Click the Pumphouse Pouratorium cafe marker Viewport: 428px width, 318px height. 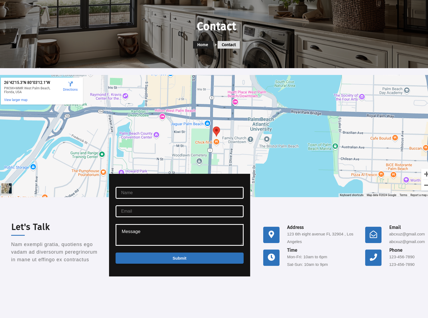click(103, 172)
